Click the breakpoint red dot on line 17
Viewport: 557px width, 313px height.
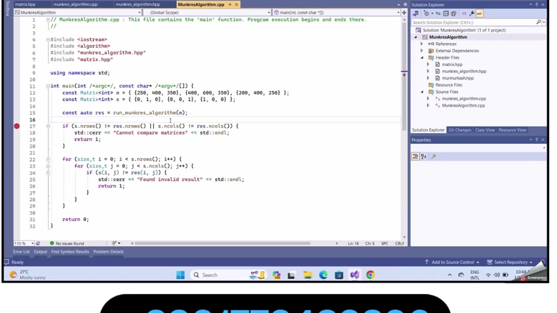17,126
